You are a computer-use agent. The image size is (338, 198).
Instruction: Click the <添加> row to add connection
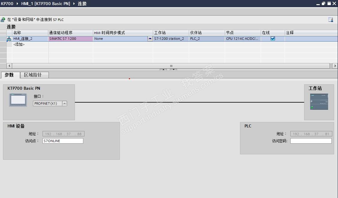point(19,44)
